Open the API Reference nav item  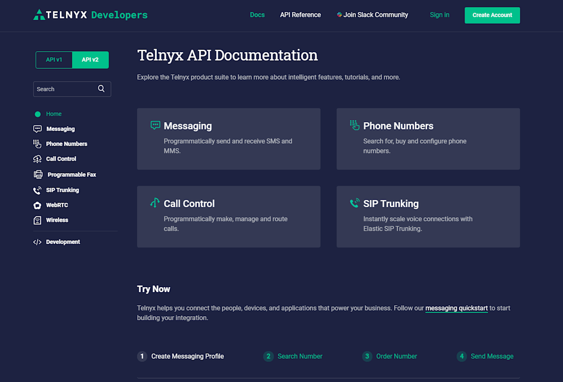tap(301, 15)
